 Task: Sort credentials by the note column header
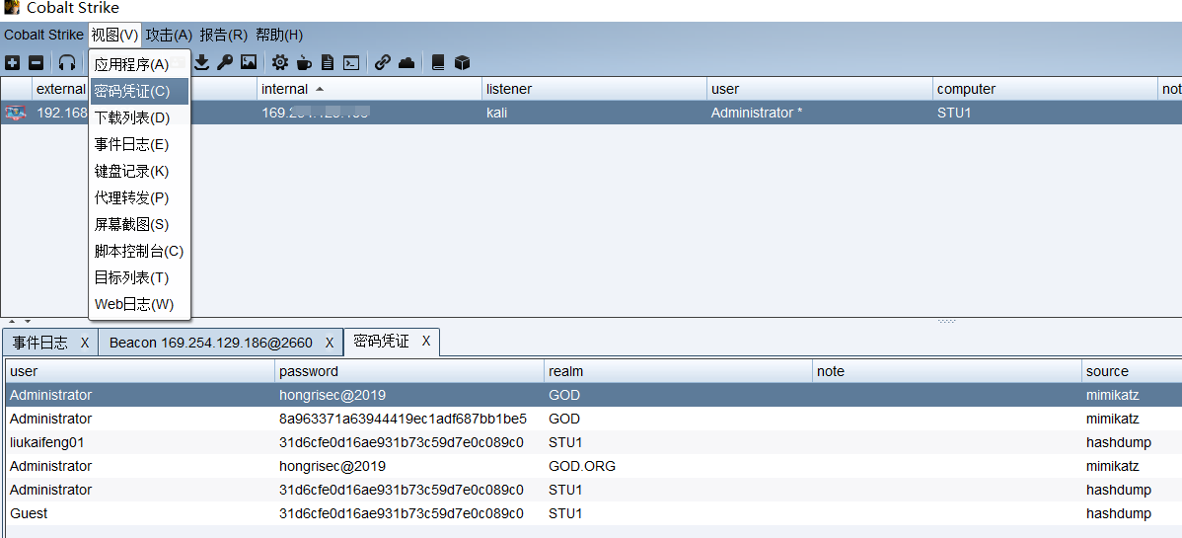[x=947, y=371]
